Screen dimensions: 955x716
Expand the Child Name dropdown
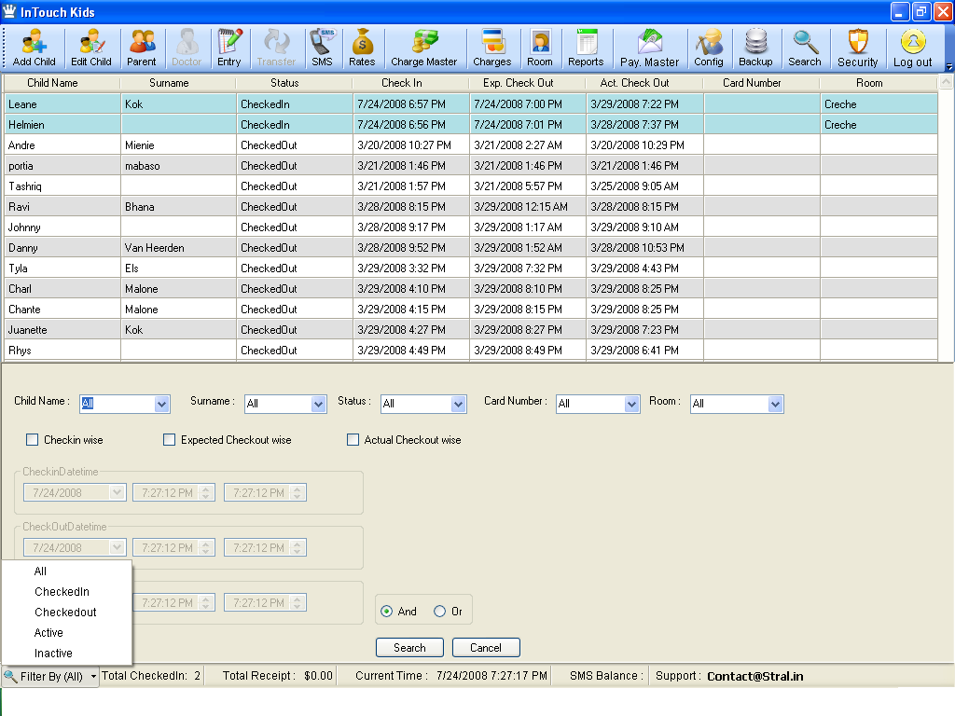(x=161, y=404)
